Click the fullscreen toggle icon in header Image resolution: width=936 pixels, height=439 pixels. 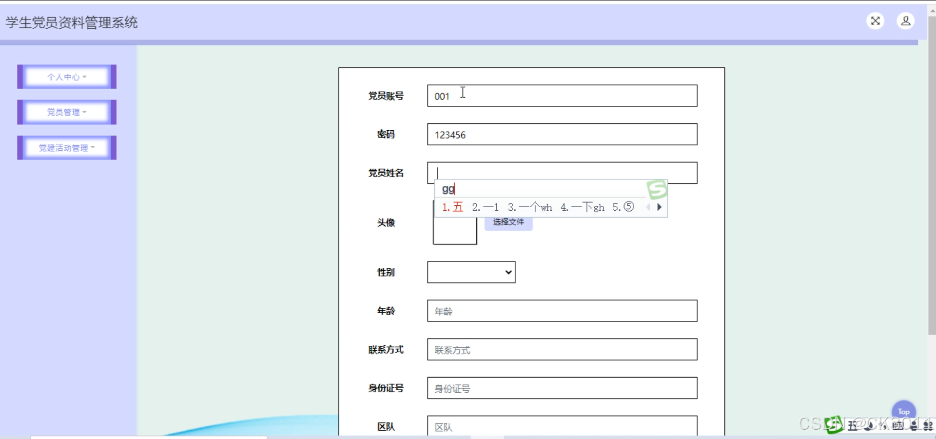coord(876,21)
